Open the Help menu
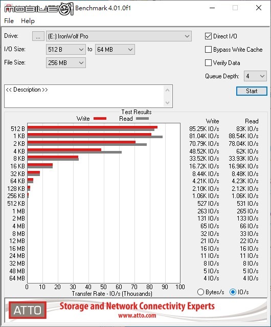Screen dimensions: 271x327 click(x=28, y=21)
